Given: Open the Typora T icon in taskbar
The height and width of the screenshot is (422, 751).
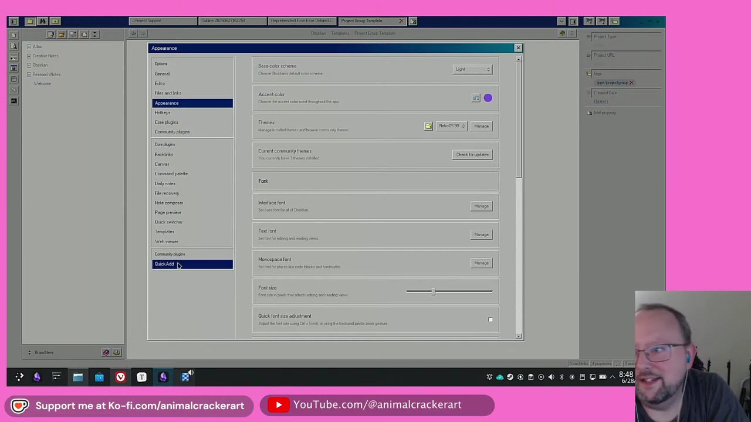Looking at the screenshot, I should [141, 377].
